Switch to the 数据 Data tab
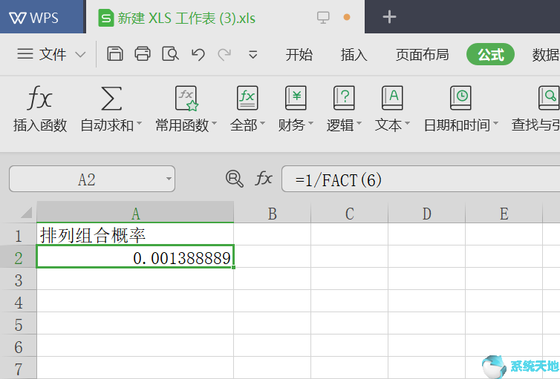560x379 pixels. 545,55
